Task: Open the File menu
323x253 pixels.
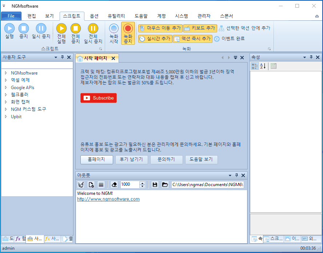Action: 11,16
